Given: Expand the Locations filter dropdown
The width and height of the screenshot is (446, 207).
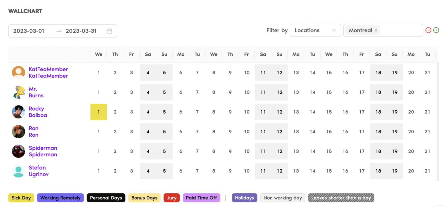Looking at the screenshot, I should point(315,30).
